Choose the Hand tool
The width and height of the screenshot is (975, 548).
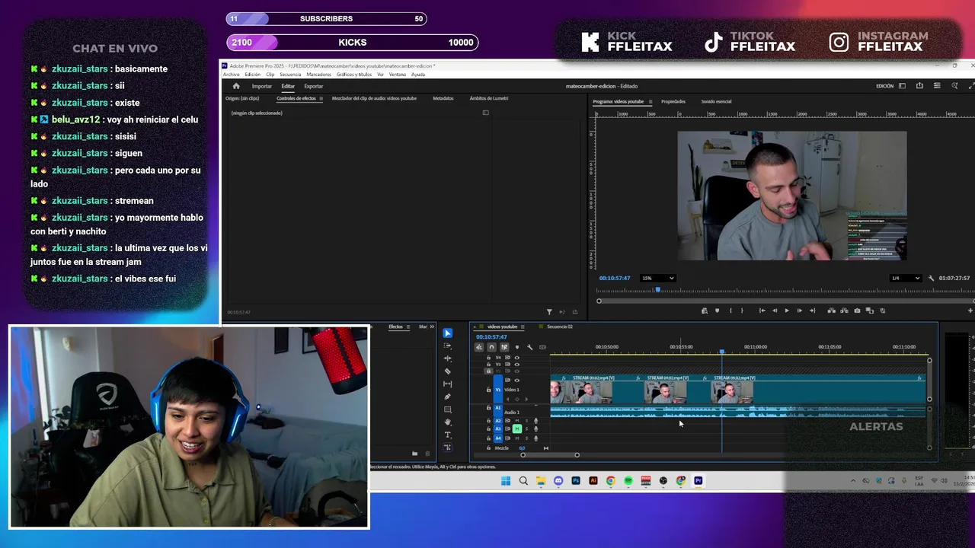pyautogui.click(x=447, y=422)
